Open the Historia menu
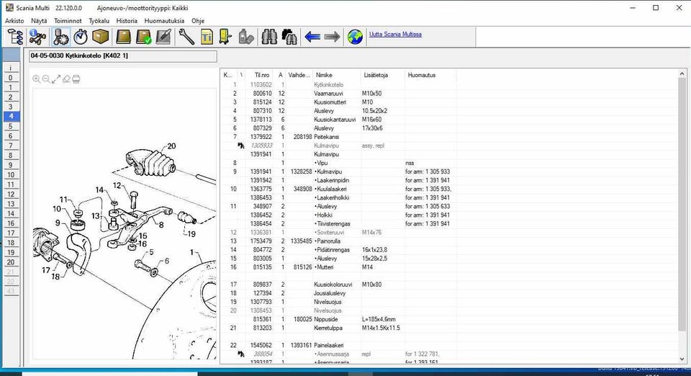This screenshot has width=691, height=376. point(127,21)
